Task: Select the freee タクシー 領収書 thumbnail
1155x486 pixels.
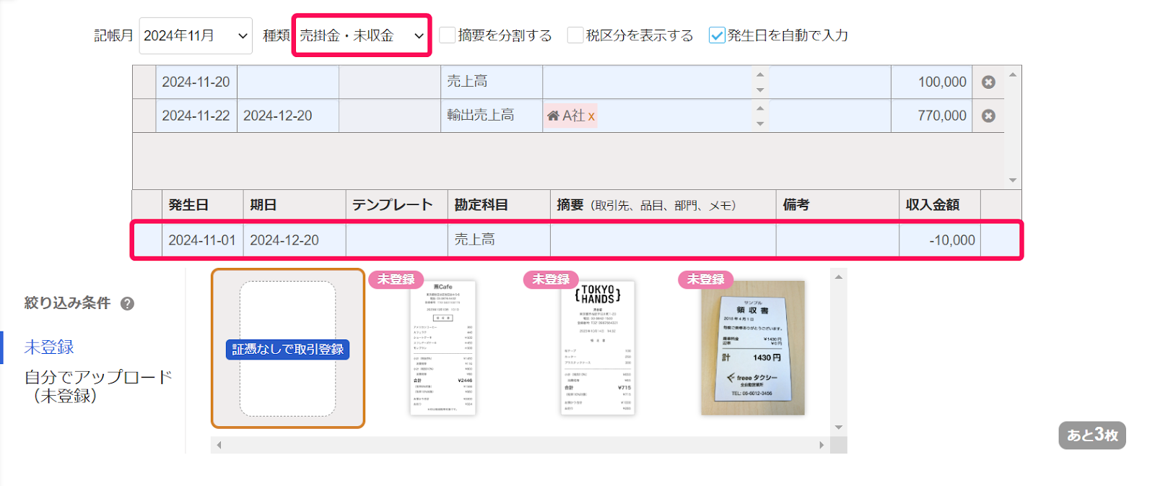Action: (x=752, y=348)
